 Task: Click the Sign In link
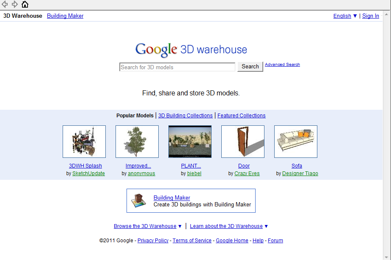coord(371,16)
